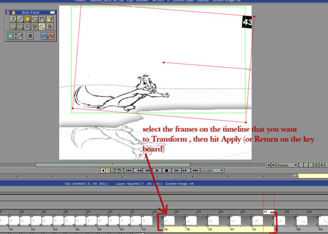Toggle the hand-shaped playback option
Screen dimensions: 328x234
pos(119,171)
